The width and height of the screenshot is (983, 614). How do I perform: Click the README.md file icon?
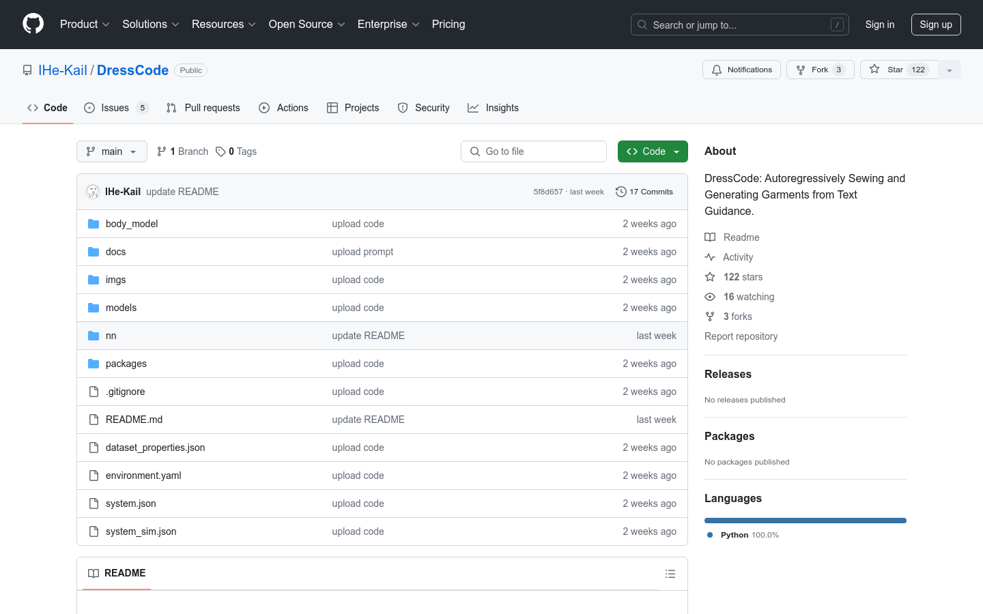tap(94, 420)
